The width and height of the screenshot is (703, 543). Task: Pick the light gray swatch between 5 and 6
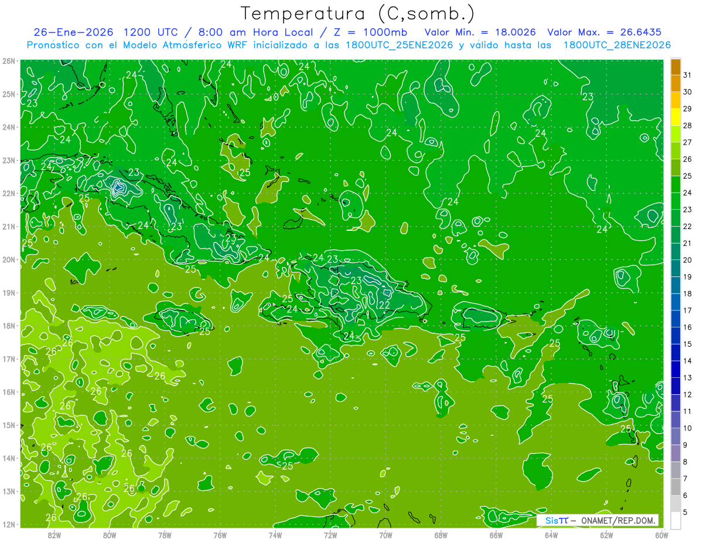click(x=675, y=504)
